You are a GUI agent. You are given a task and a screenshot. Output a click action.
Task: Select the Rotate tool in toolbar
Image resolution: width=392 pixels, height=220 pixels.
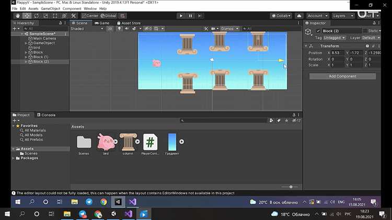pos(36,16)
